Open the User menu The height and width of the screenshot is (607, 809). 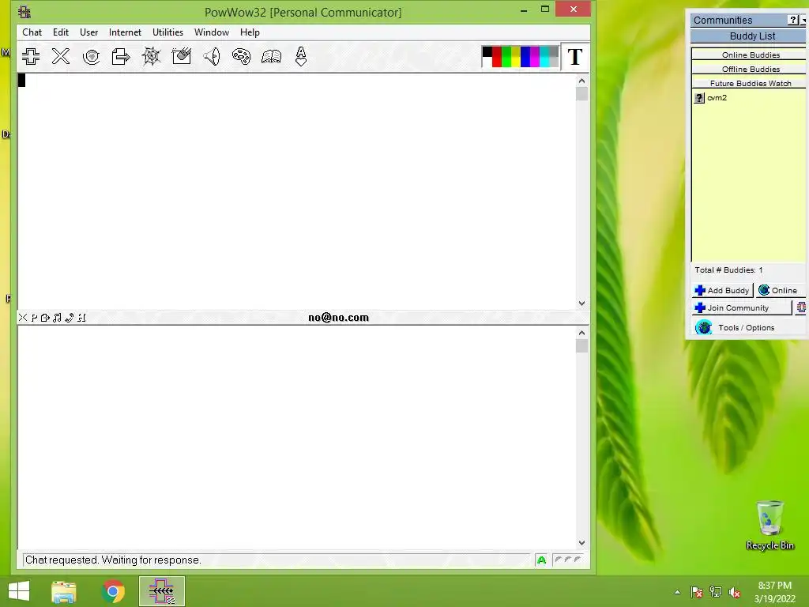pyautogui.click(x=88, y=32)
